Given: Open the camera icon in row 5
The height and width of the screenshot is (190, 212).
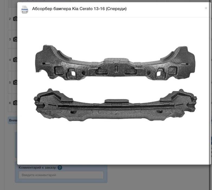Looking at the screenshot, I should point(15,83).
